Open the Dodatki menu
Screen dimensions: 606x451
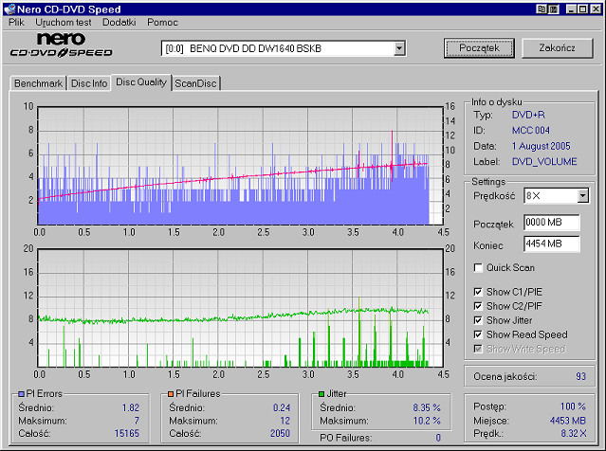tap(119, 23)
